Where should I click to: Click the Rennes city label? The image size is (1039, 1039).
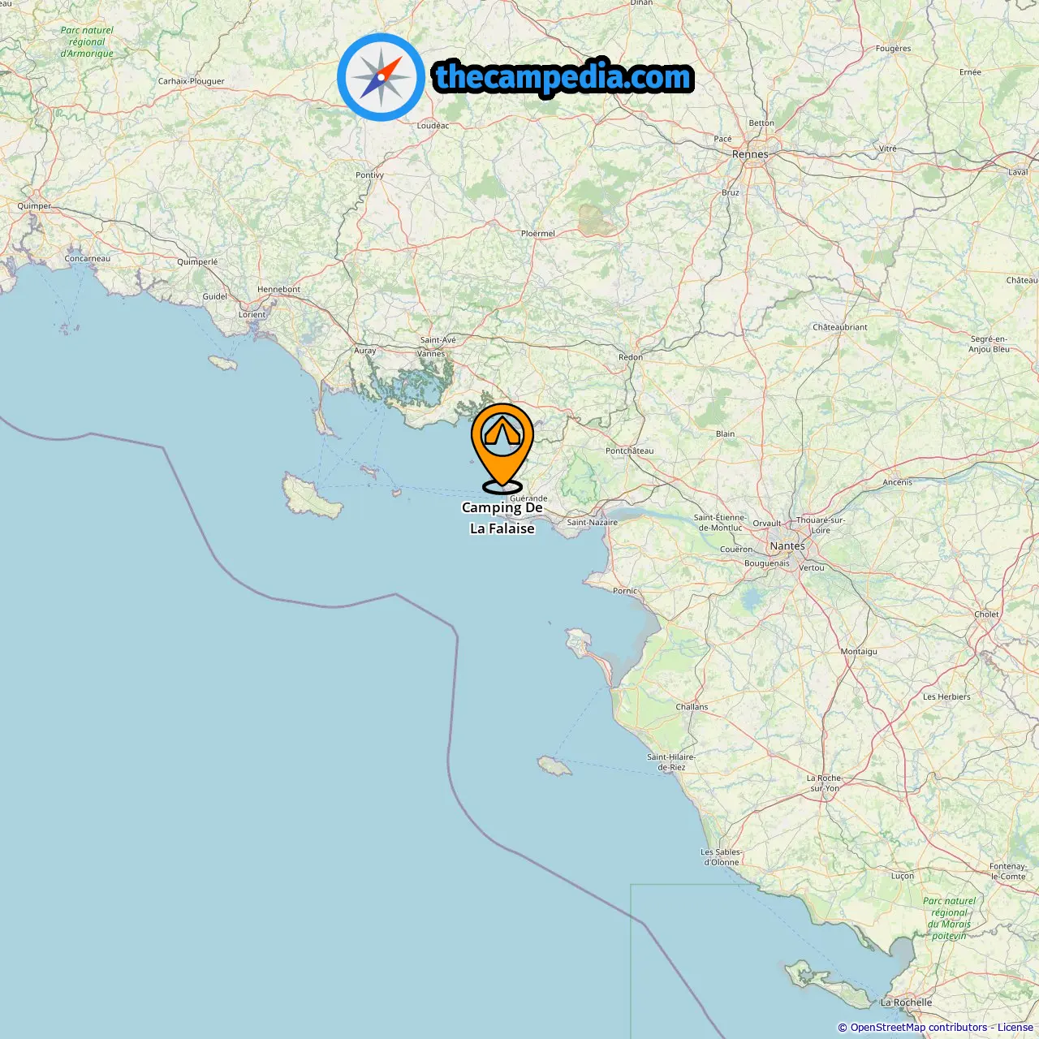coord(750,153)
